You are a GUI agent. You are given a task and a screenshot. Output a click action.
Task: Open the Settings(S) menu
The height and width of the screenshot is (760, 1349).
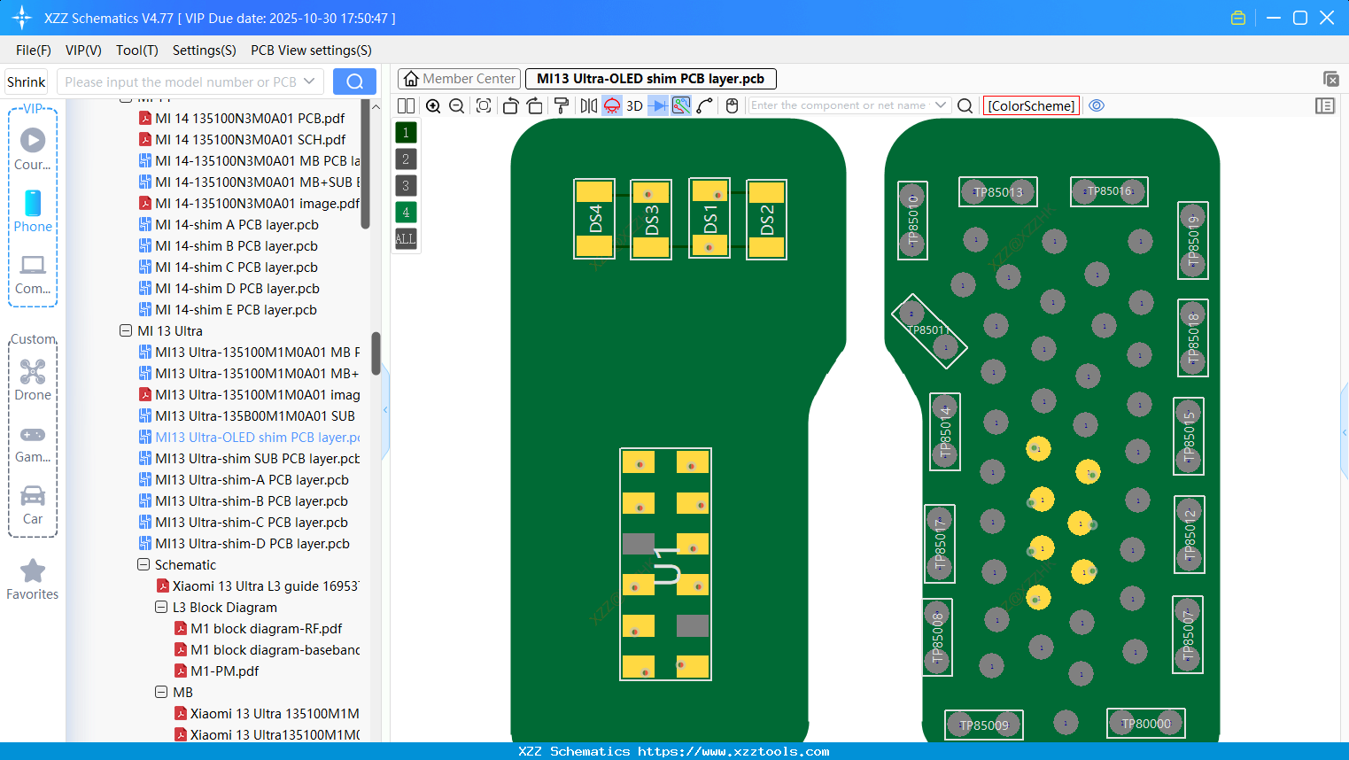pyautogui.click(x=204, y=50)
